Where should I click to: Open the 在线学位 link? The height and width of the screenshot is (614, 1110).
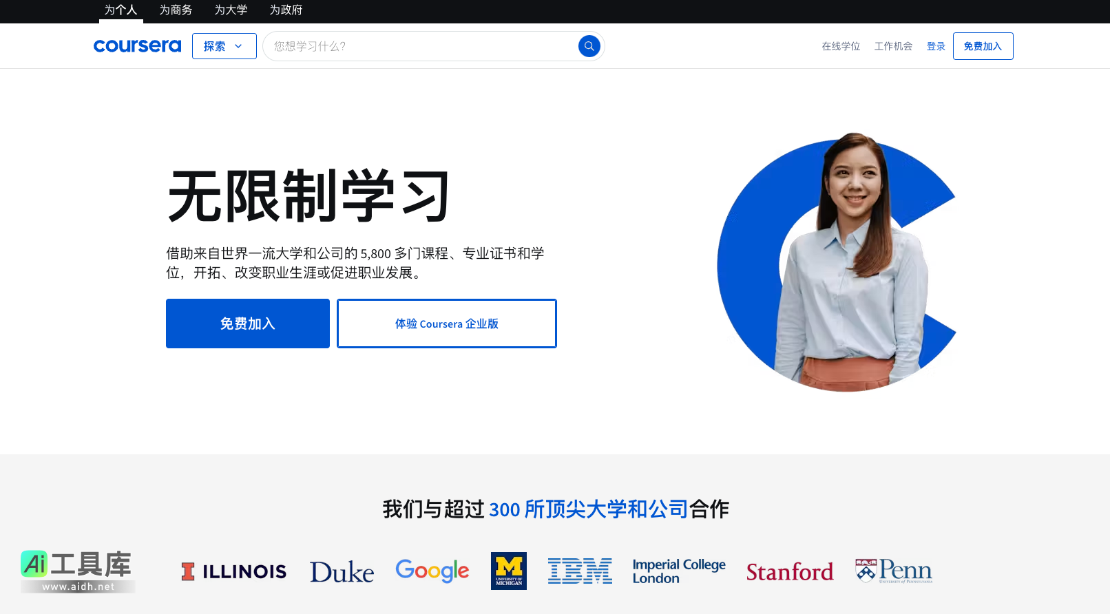(x=841, y=46)
